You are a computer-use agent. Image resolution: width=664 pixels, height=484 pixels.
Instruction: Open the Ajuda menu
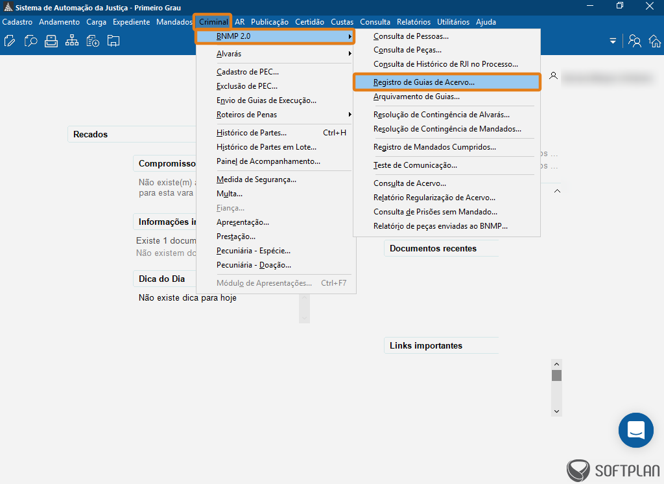pyautogui.click(x=486, y=22)
